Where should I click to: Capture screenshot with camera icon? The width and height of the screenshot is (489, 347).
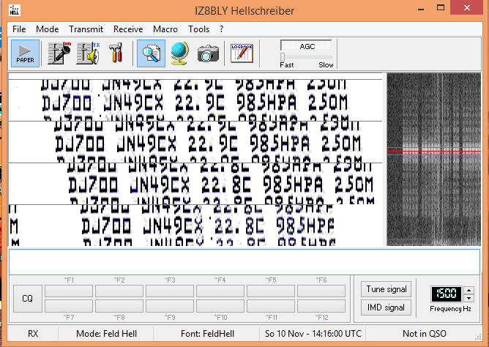208,53
